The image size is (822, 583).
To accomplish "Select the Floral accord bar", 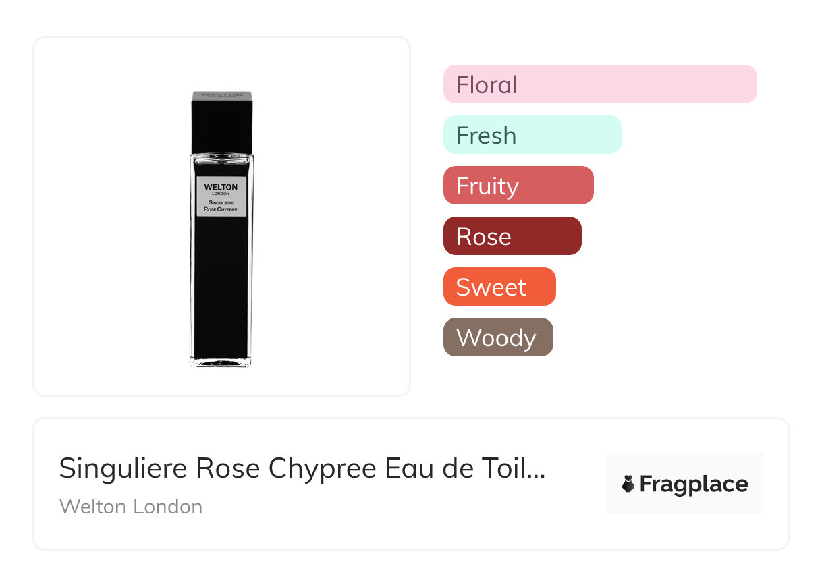I will coord(599,84).
